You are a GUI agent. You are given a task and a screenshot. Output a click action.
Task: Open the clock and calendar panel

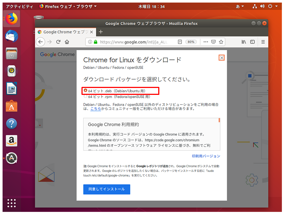point(151,7)
